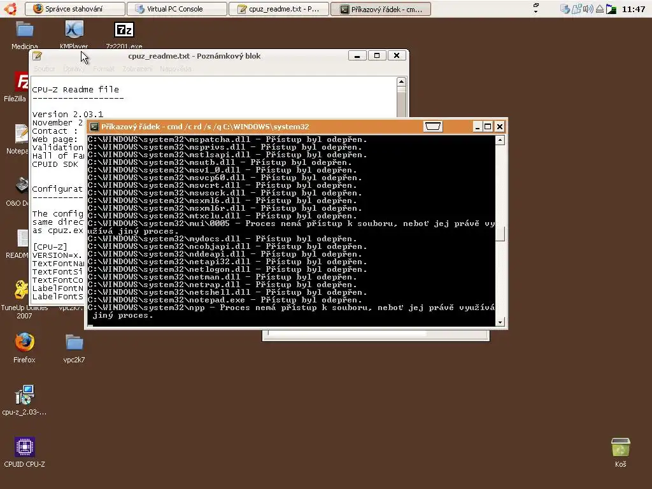The height and width of the screenshot is (489, 652).
Task: Maximize the Notepad window
Action: click(x=377, y=56)
